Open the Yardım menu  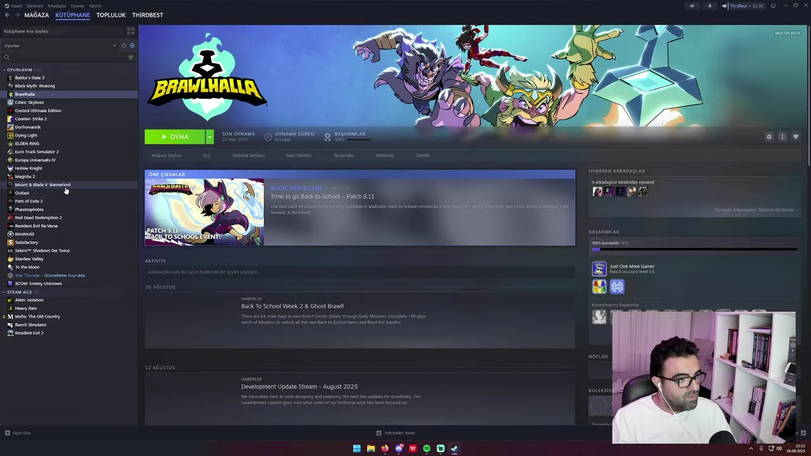point(95,6)
